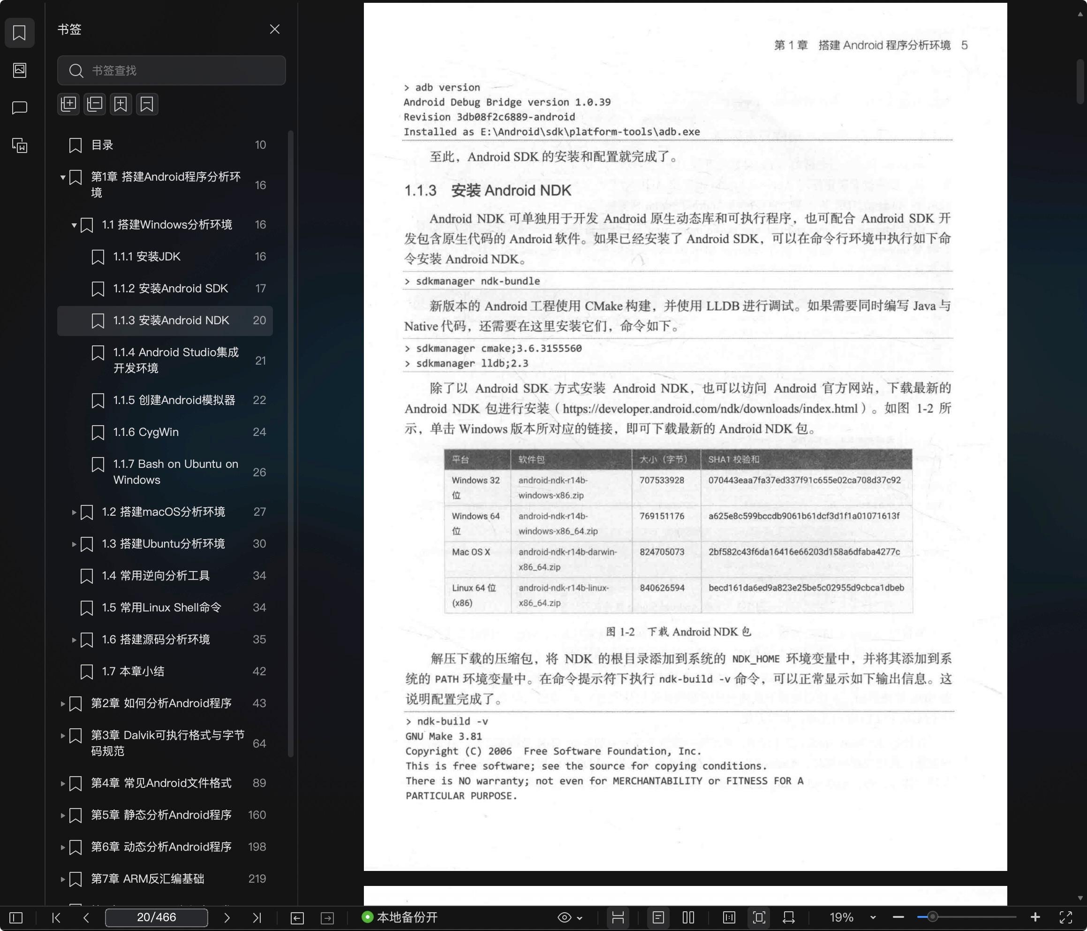Toggle sidebar visibility in bottom bar

[x=16, y=917]
